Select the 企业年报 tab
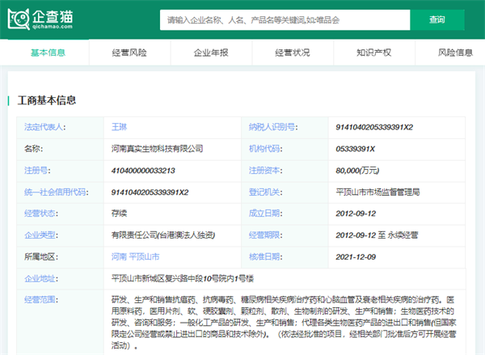 tap(211, 53)
